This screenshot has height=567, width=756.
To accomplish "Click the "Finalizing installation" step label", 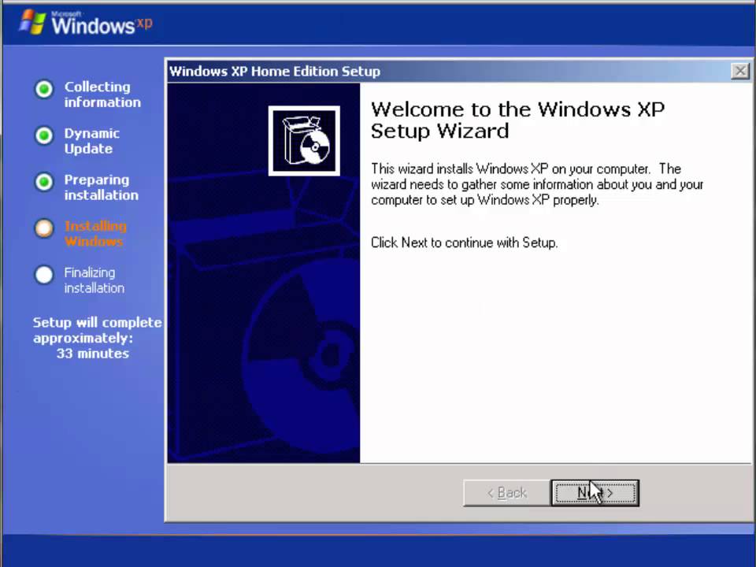I will click(94, 280).
